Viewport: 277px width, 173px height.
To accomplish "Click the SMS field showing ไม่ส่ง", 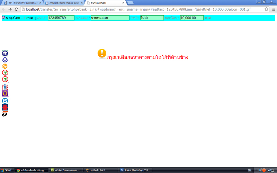I will [x=152, y=18].
